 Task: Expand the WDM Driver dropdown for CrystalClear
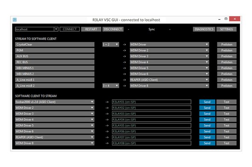pyautogui.click(x=170, y=45)
